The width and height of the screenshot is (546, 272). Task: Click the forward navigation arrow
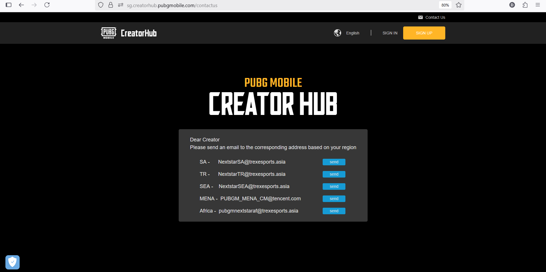coord(34,5)
